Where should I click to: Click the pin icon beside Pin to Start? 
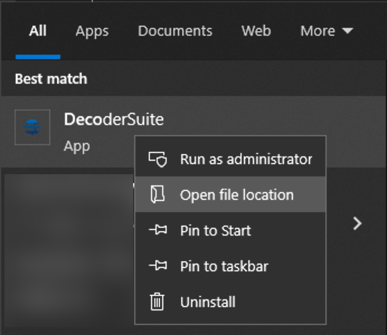(x=158, y=230)
